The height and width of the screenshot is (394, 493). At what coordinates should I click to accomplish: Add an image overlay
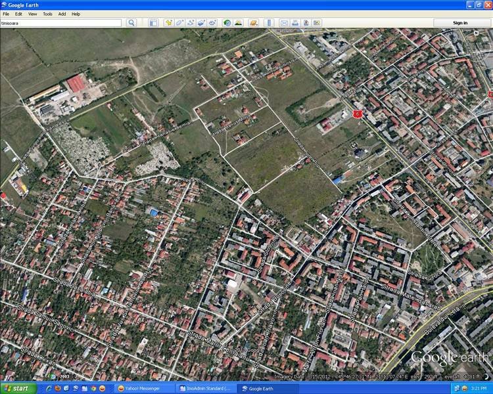(202, 22)
